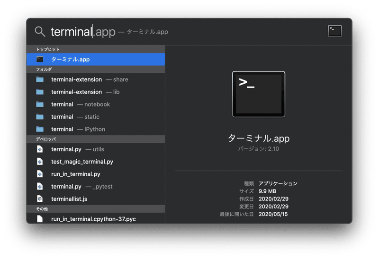
Task: Select terminal — IPython folder
Action: coord(96,129)
